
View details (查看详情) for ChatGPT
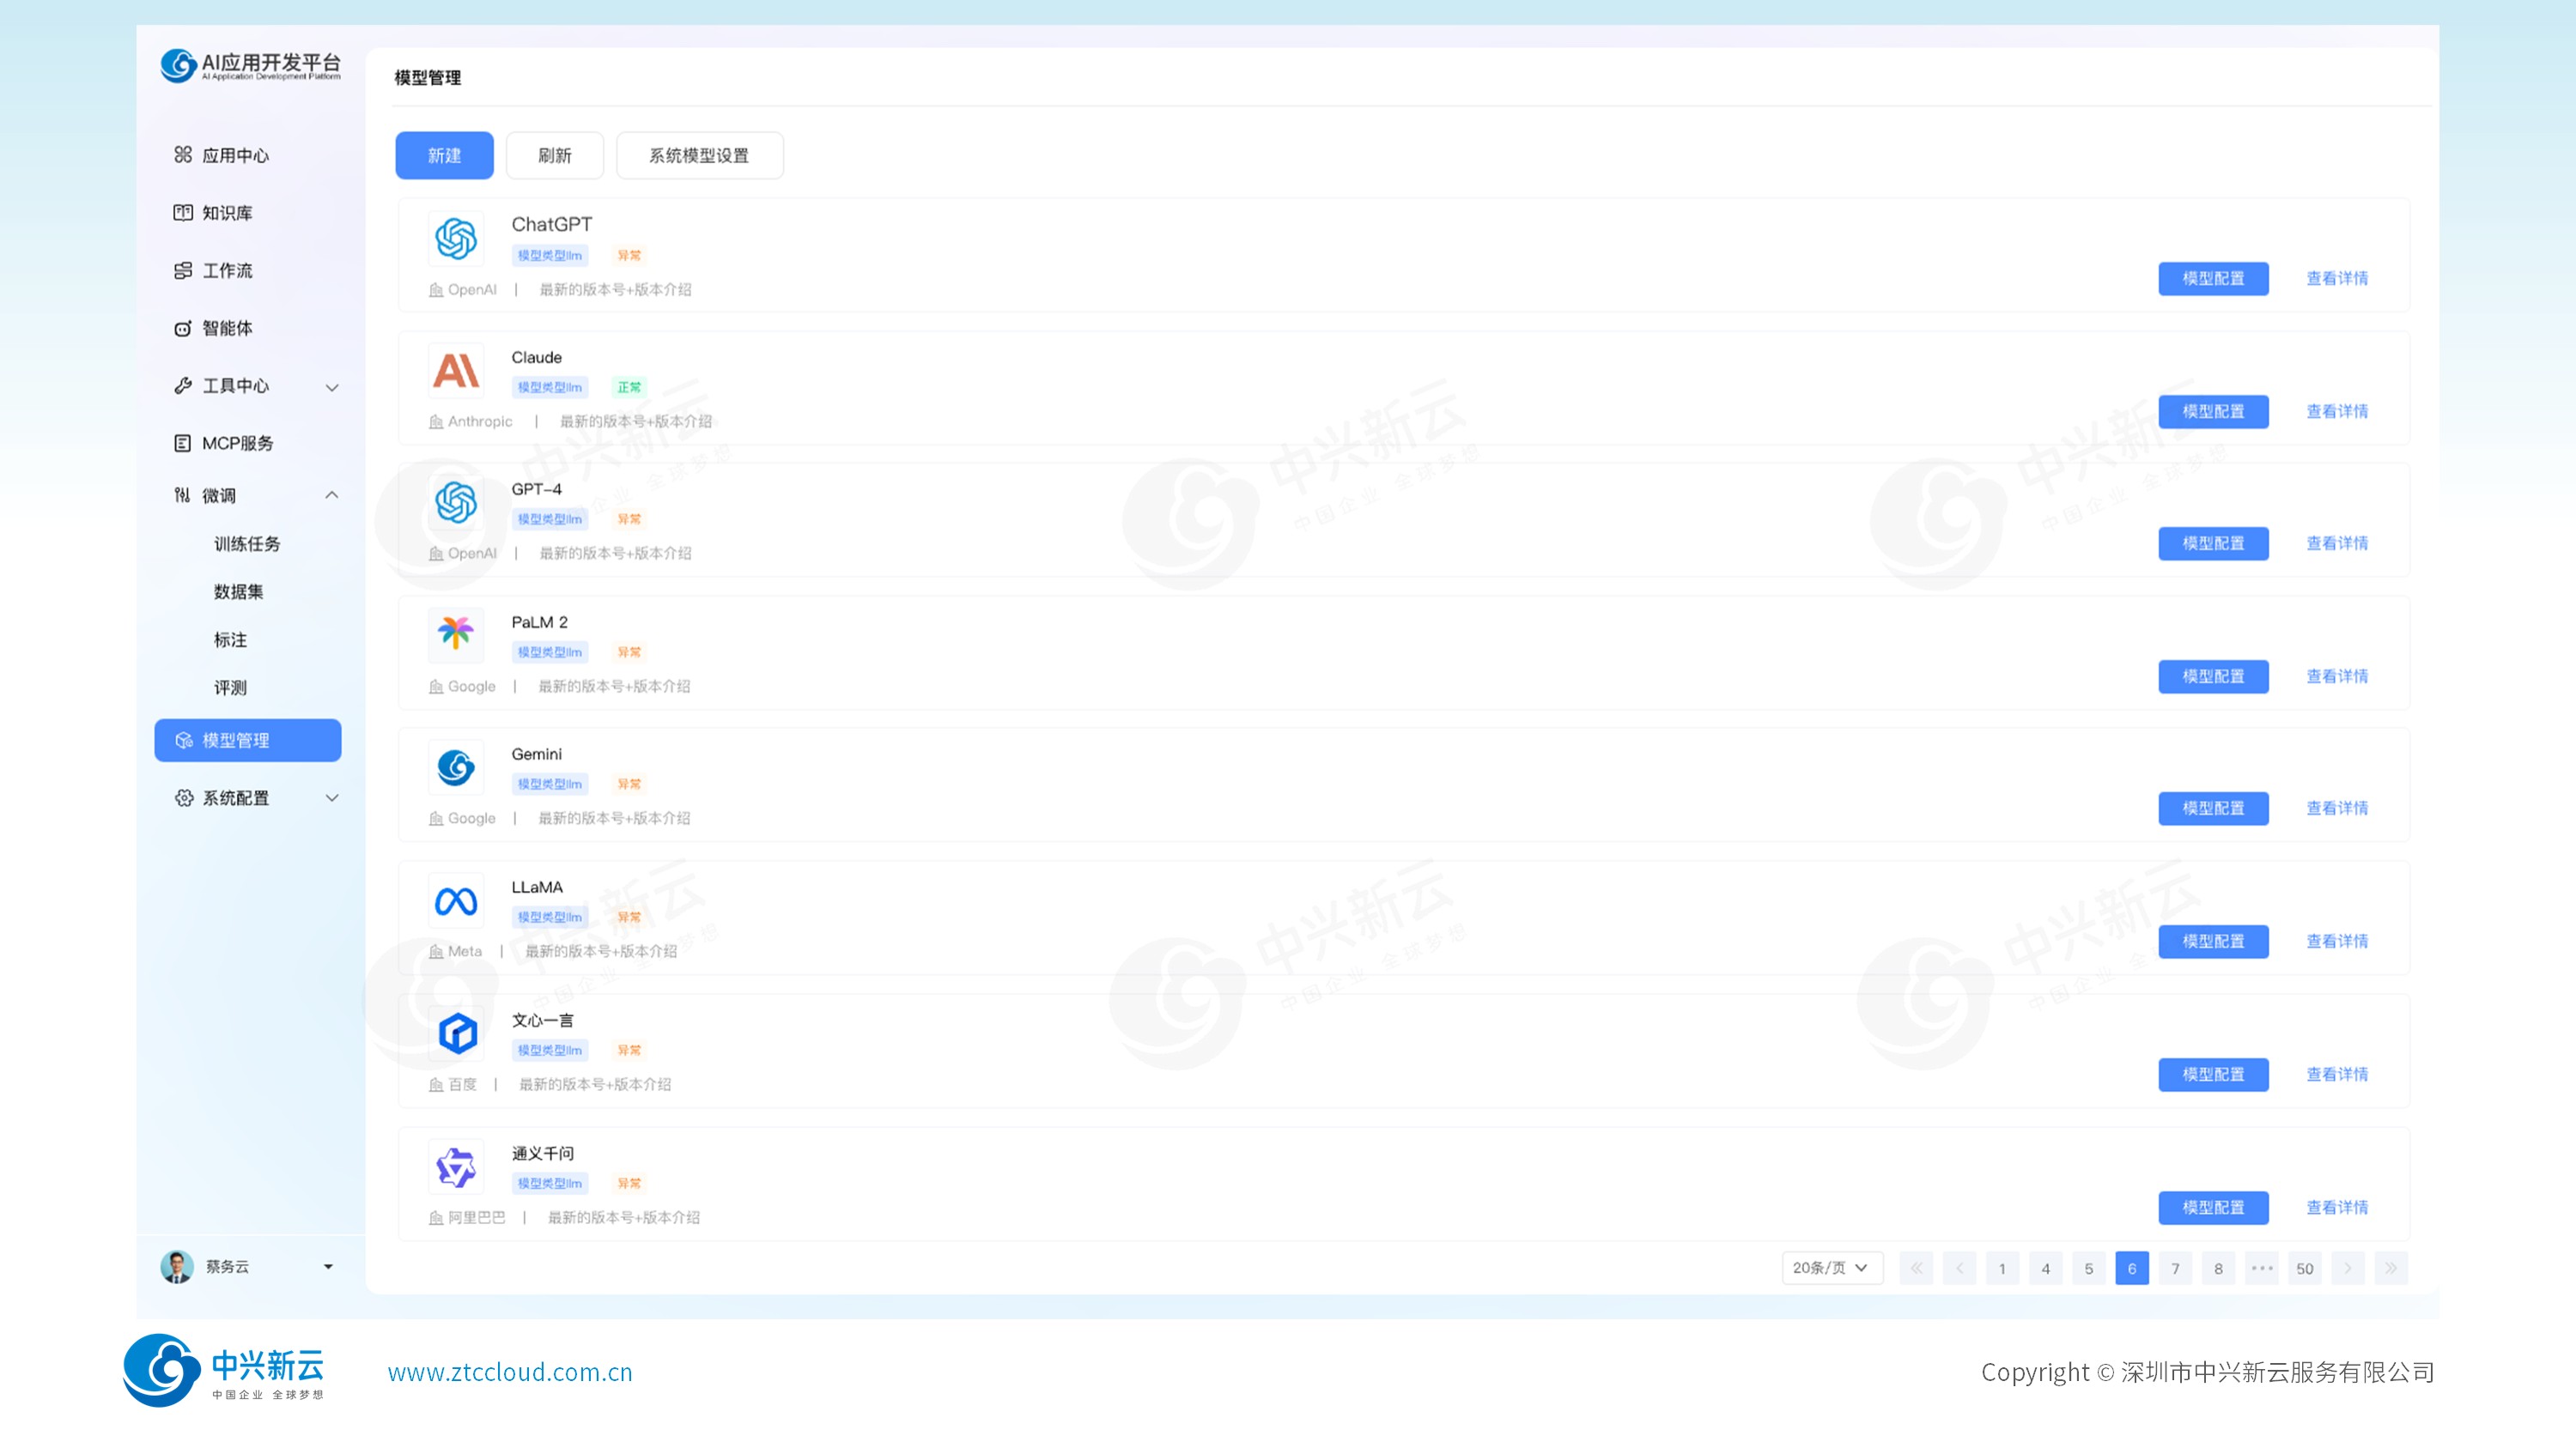coord(2337,279)
